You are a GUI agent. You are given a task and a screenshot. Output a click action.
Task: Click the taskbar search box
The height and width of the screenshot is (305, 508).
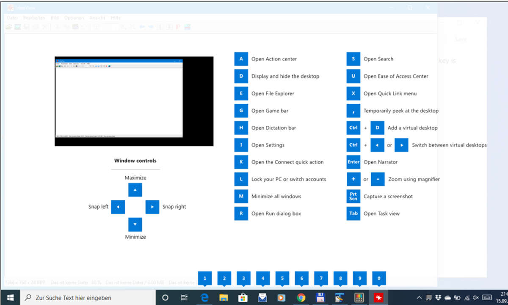88,297
